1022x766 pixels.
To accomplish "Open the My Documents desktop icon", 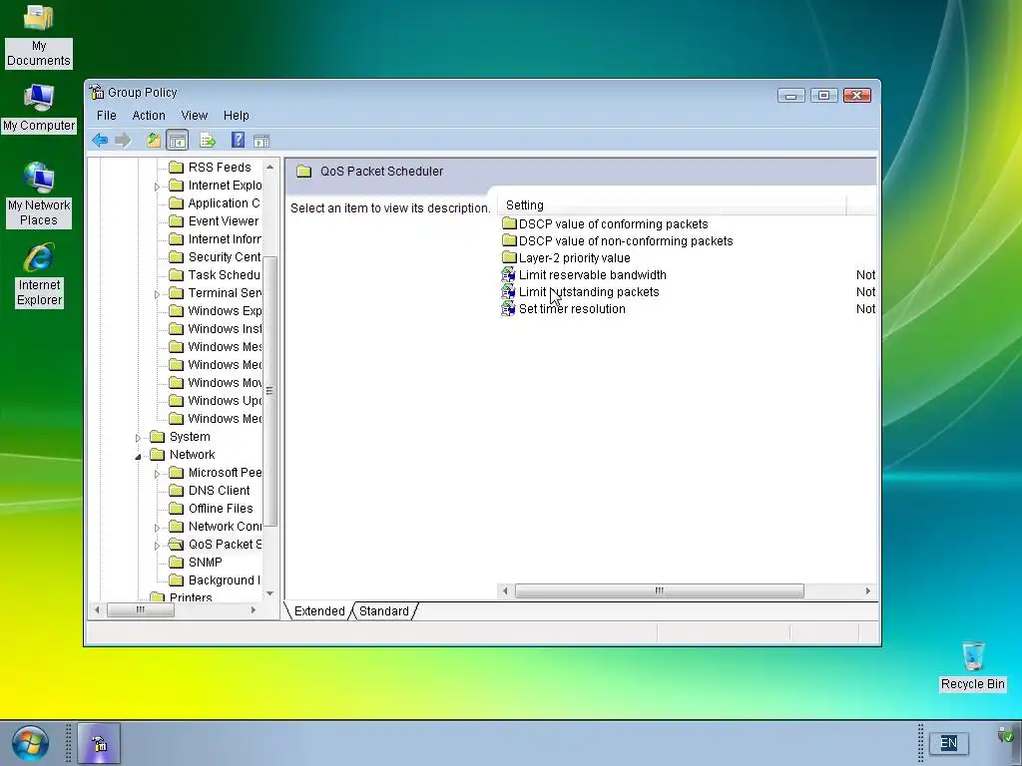I will coord(39,36).
